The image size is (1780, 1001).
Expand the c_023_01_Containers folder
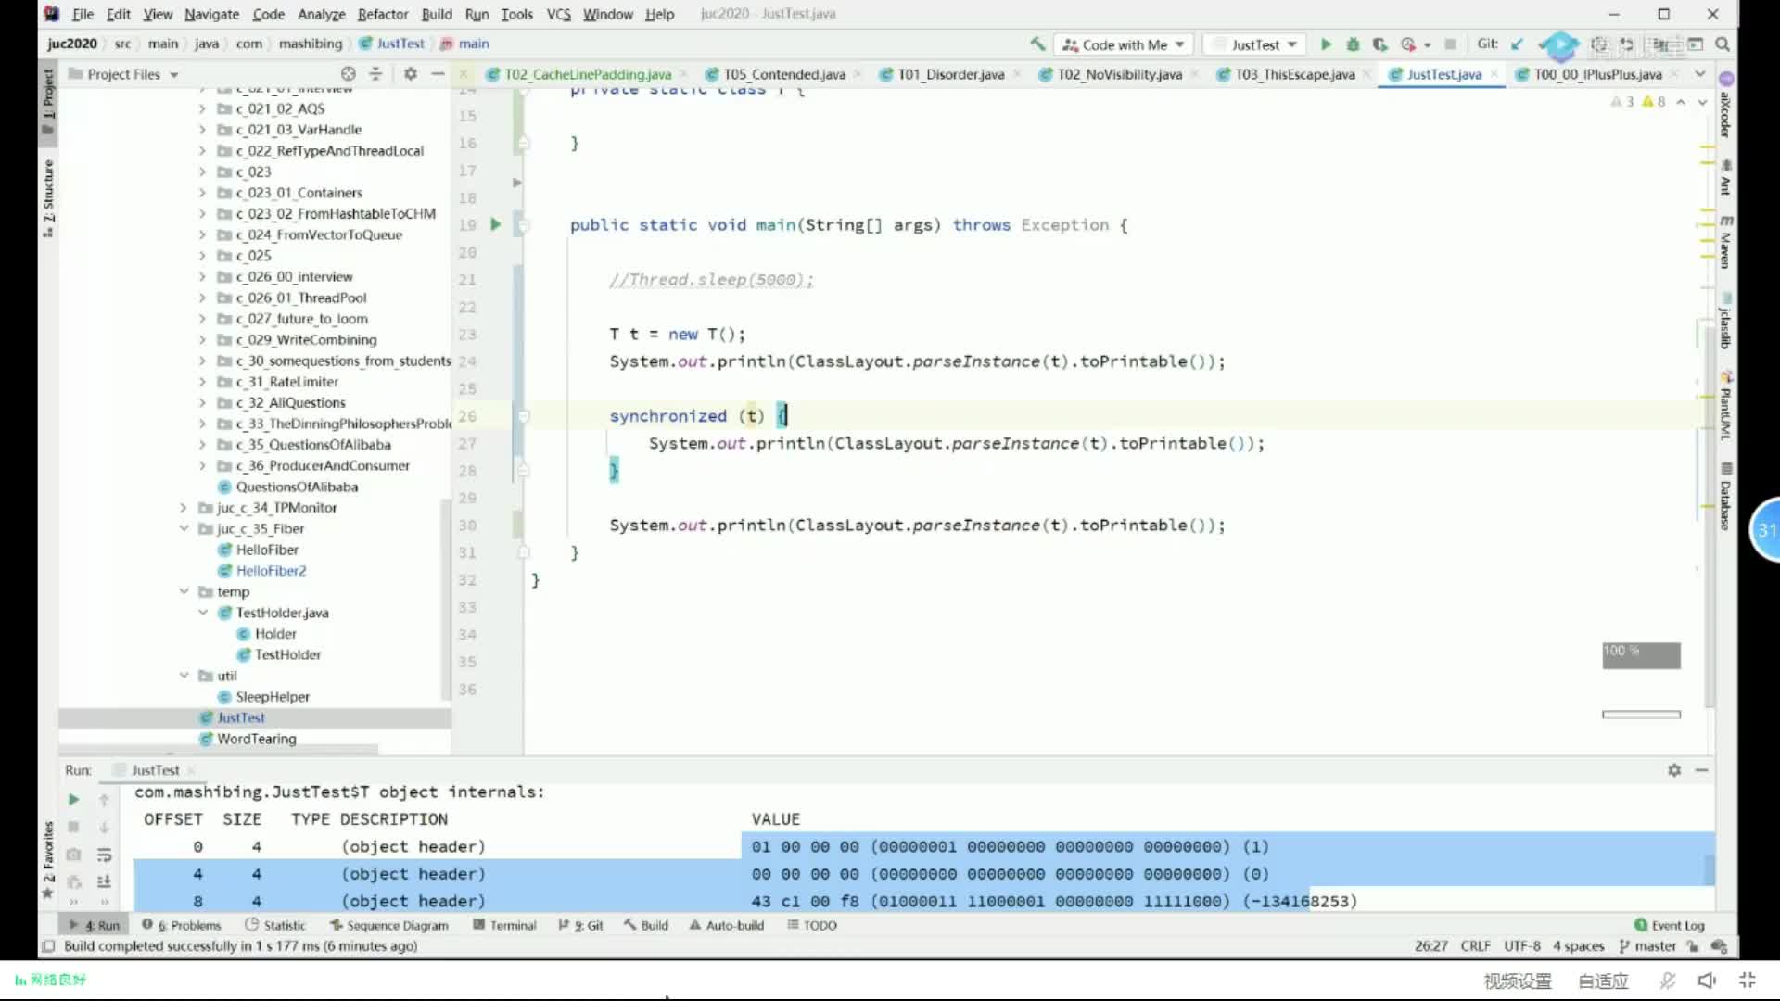click(x=202, y=193)
